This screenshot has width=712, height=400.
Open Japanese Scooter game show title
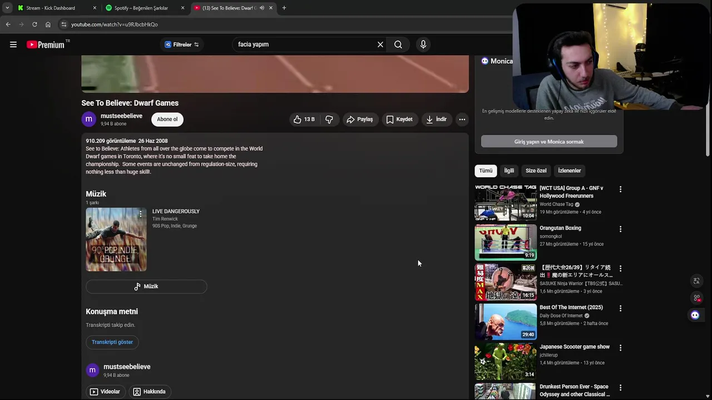(575, 347)
